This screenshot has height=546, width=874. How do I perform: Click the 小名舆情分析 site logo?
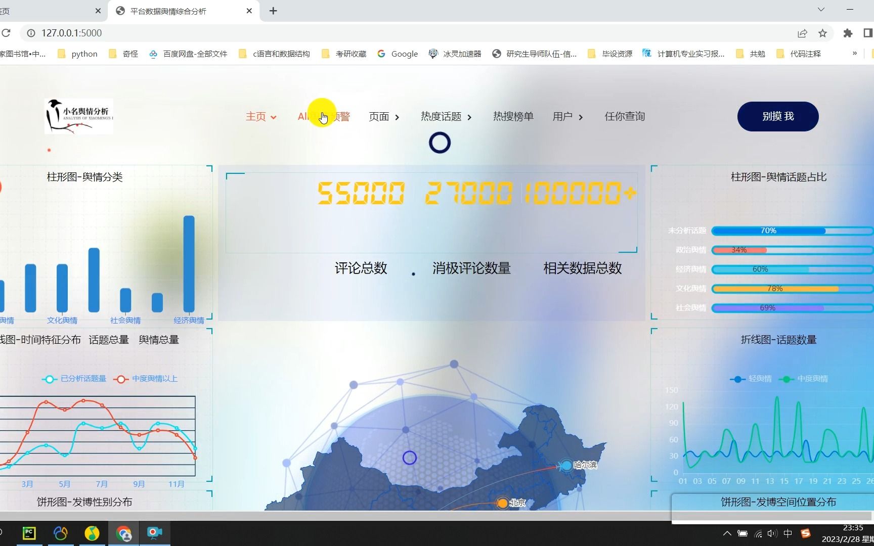click(79, 116)
